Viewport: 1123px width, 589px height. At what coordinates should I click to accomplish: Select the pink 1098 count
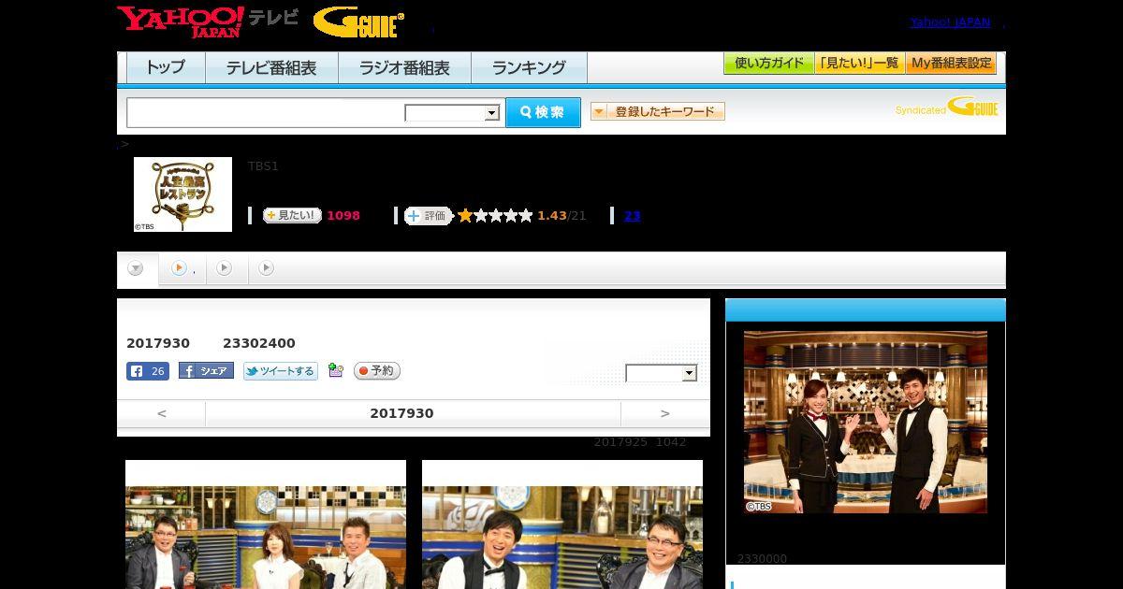tap(343, 215)
